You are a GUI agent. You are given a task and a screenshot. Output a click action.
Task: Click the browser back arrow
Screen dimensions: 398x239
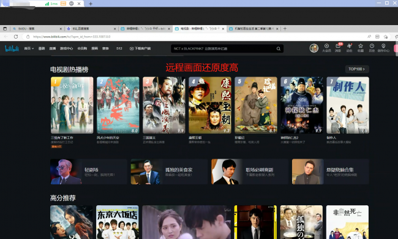pos(6,37)
